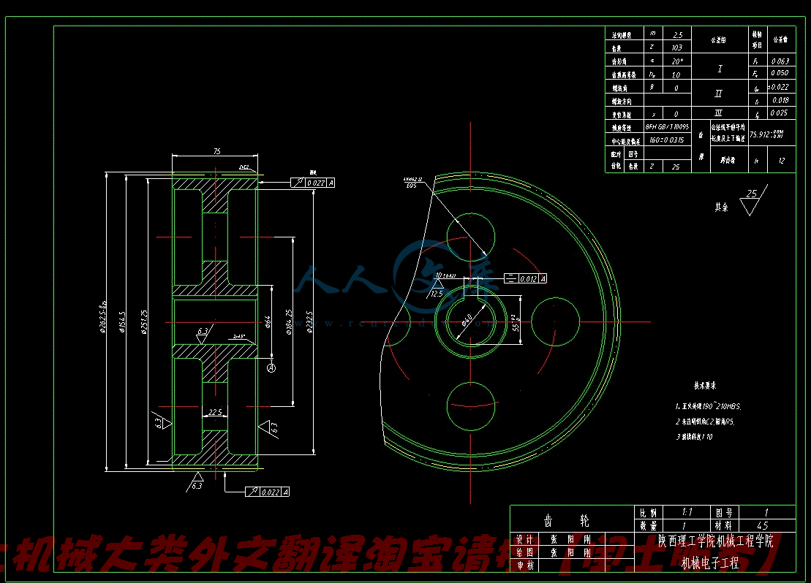
Task: Click the 数量 label
Action: (x=648, y=525)
